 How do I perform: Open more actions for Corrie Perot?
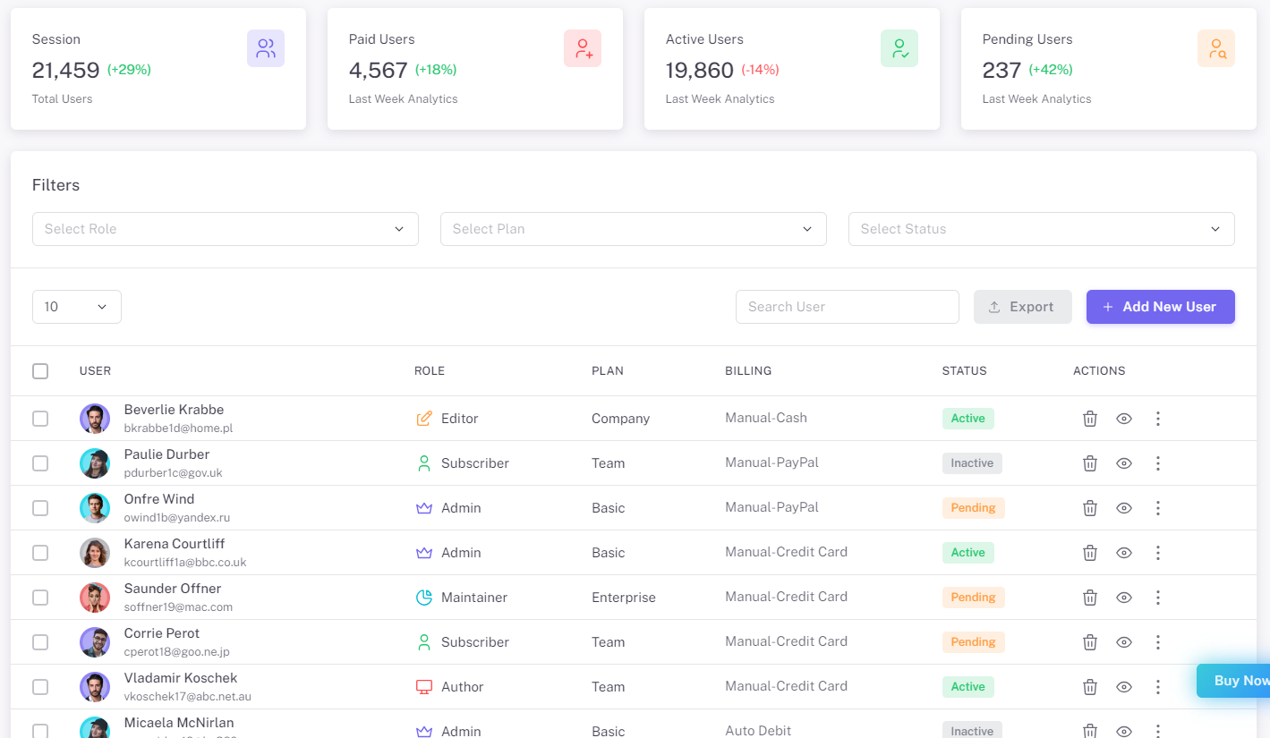pos(1158,642)
